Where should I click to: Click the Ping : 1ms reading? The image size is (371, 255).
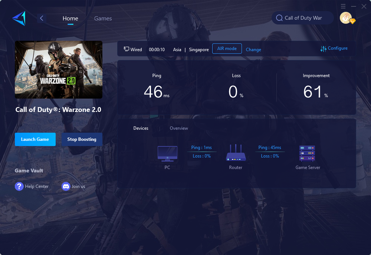click(201, 148)
